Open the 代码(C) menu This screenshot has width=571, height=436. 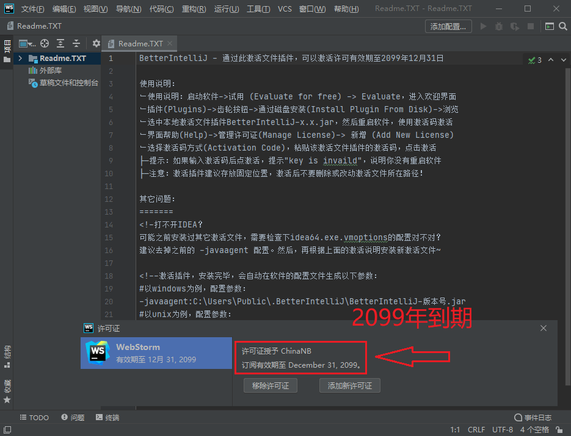pos(161,9)
